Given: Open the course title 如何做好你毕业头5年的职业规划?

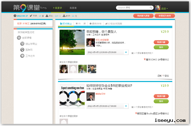Looking at the screenshot, I should (x=109, y=85).
